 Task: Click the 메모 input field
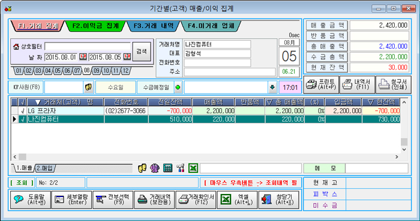tap(377, 168)
